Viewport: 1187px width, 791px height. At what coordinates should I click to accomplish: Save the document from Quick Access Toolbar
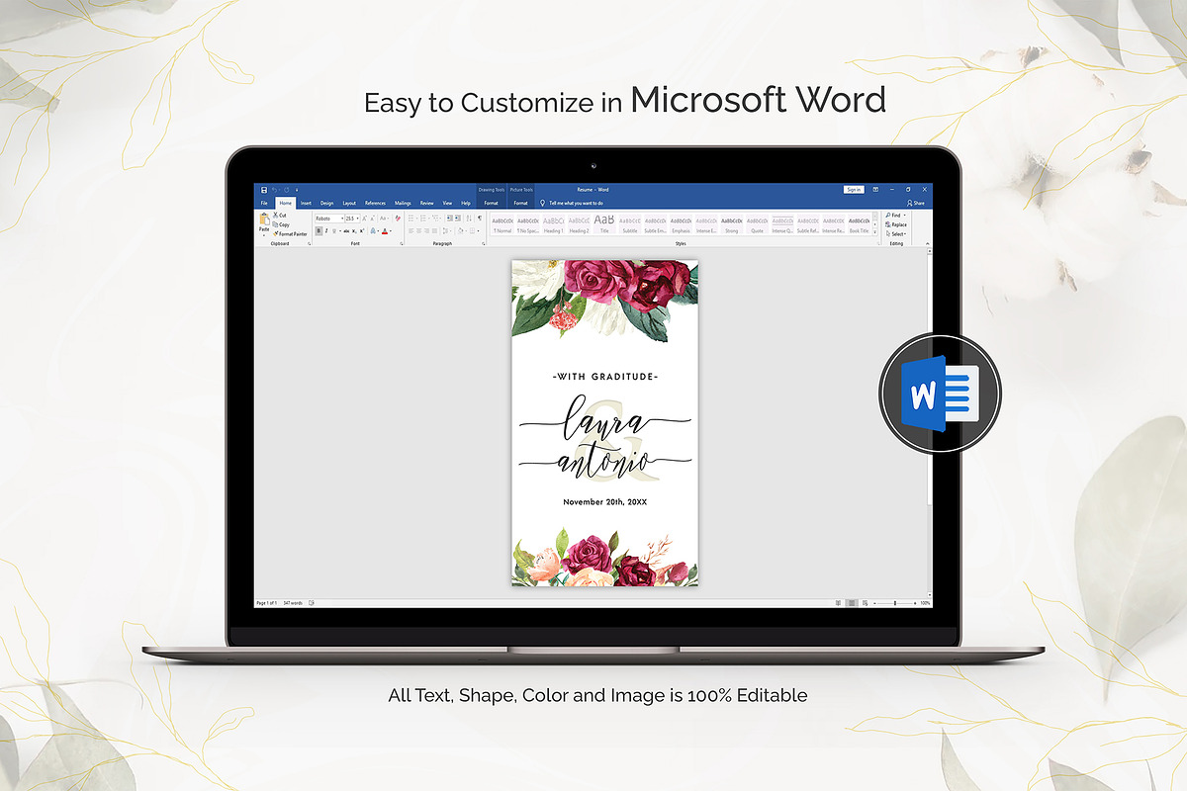click(x=265, y=189)
